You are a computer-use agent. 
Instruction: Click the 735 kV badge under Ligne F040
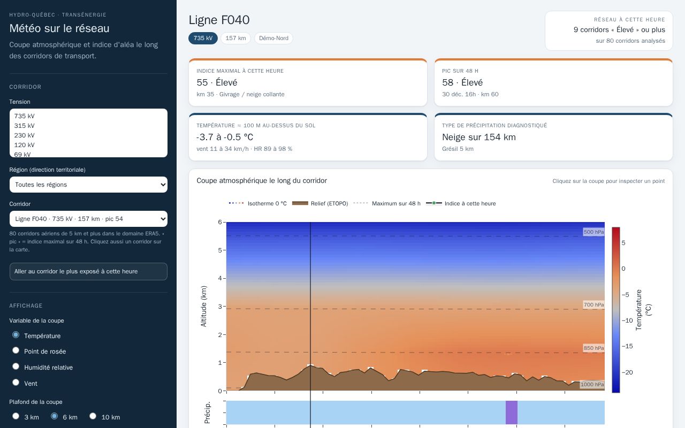203,38
